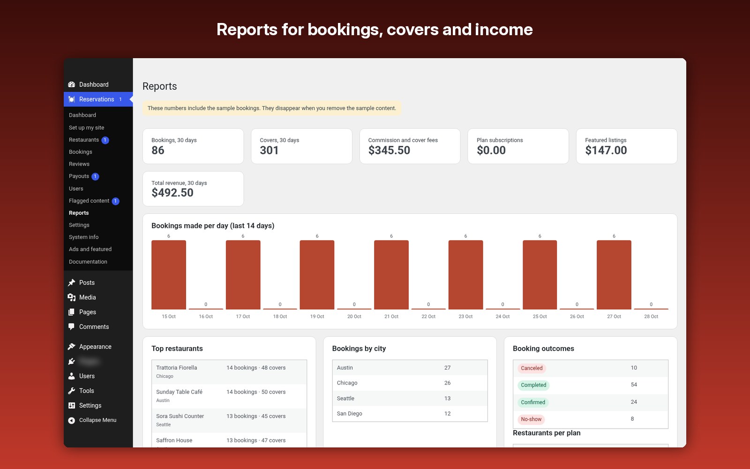Open Users under Reservations submenu

76,189
